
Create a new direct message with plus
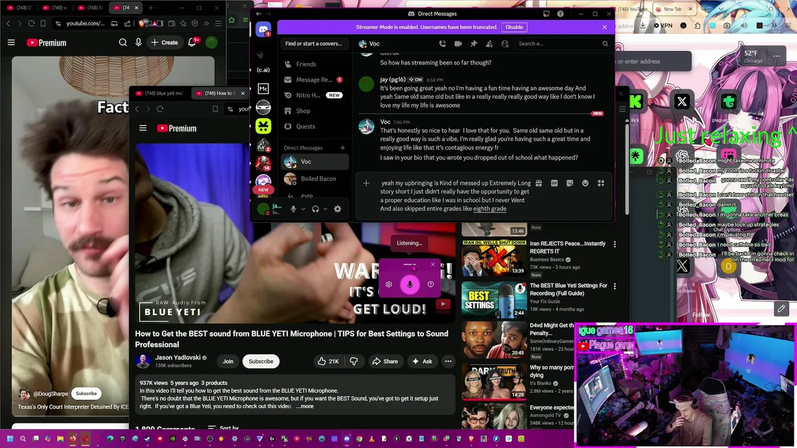point(342,147)
